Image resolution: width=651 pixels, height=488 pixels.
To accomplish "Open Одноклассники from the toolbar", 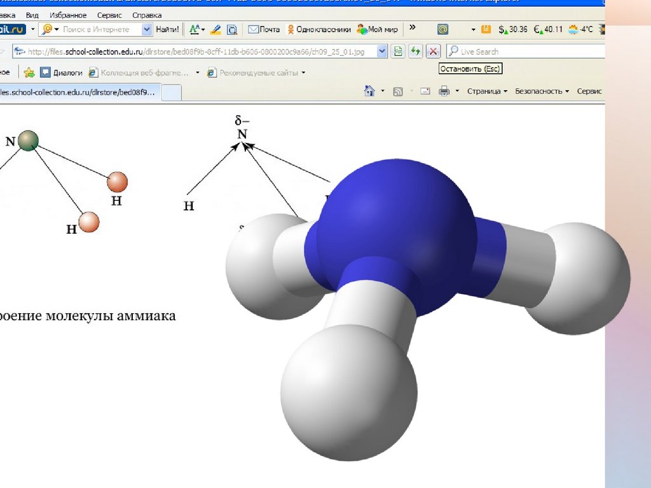I will pos(319,29).
